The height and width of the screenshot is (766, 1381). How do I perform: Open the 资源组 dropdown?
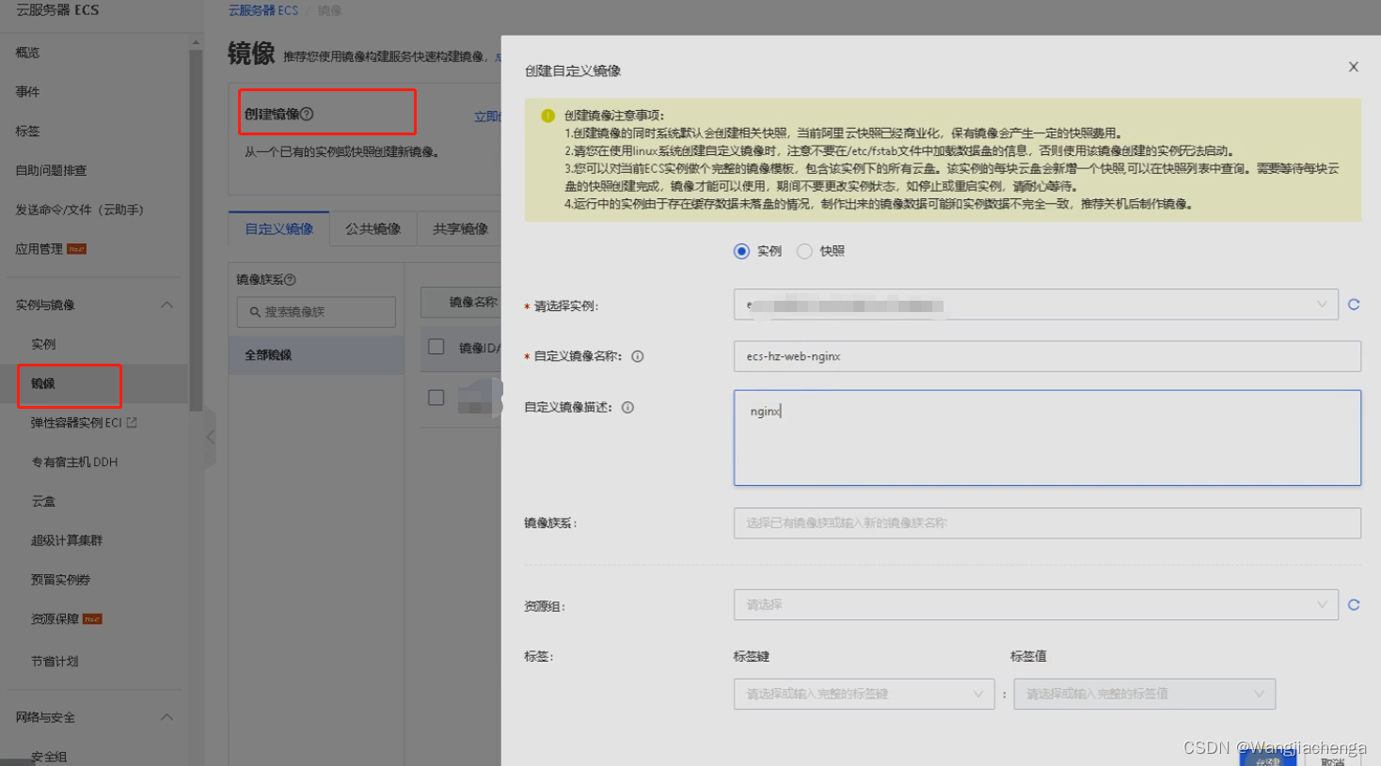[1035, 605]
